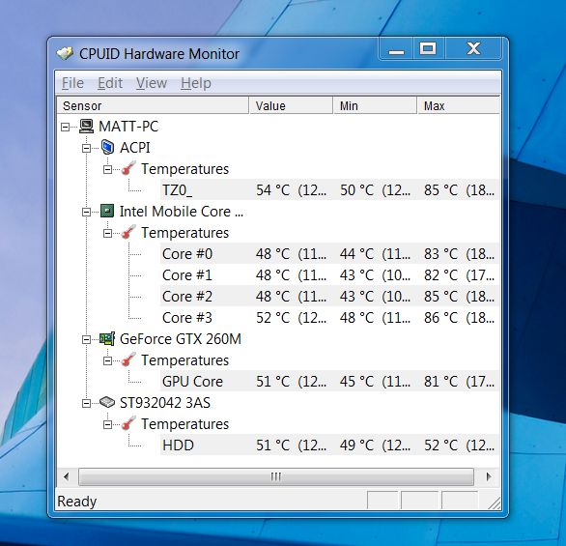Click the CPUID app icon in title bar

click(65, 54)
